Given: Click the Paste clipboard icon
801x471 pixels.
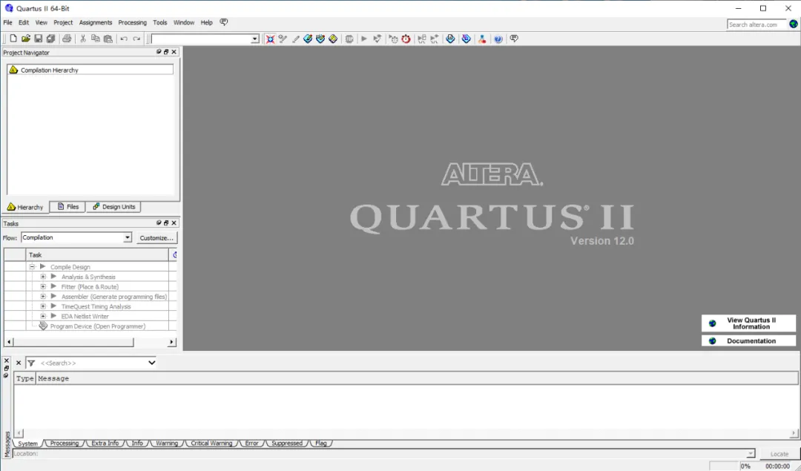Looking at the screenshot, I should click(108, 39).
